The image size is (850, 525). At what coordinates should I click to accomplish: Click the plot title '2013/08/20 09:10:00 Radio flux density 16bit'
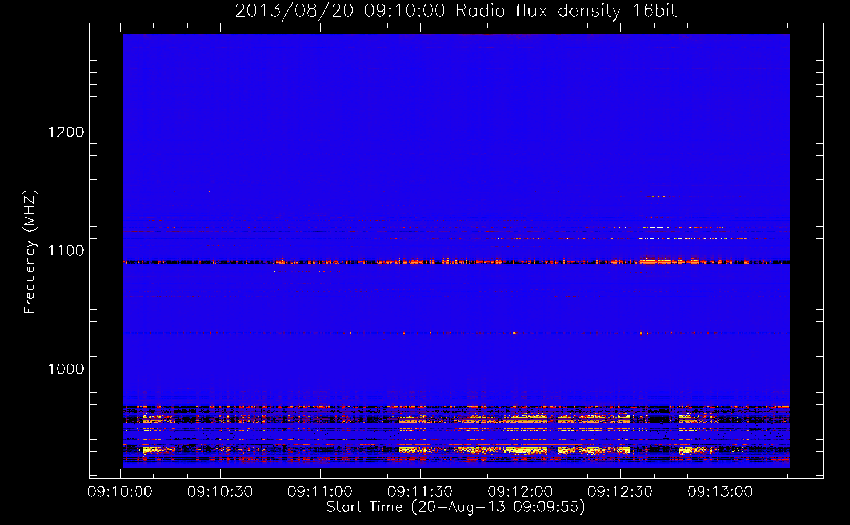(455, 11)
